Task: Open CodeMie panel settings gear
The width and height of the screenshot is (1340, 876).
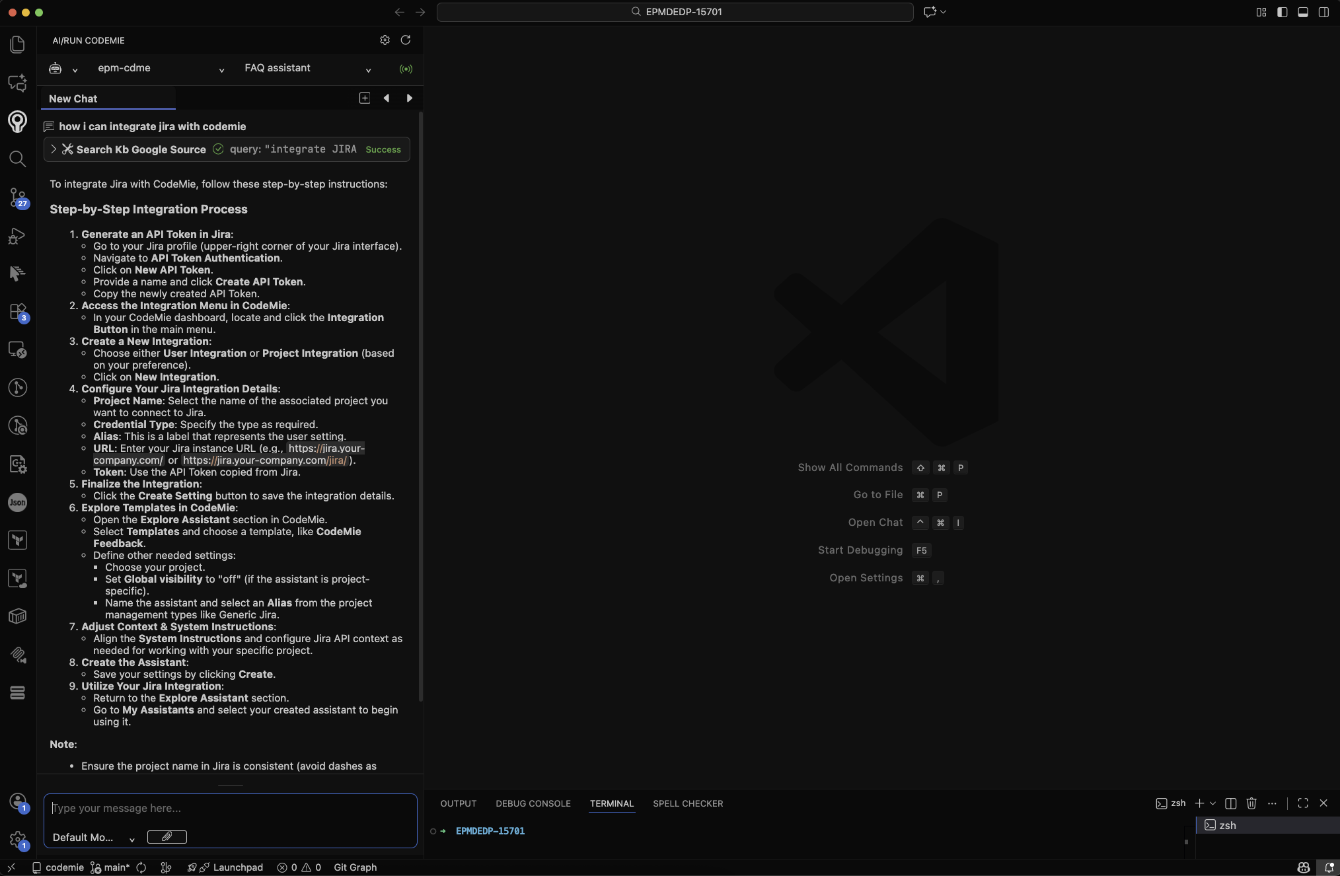Action: click(x=385, y=40)
